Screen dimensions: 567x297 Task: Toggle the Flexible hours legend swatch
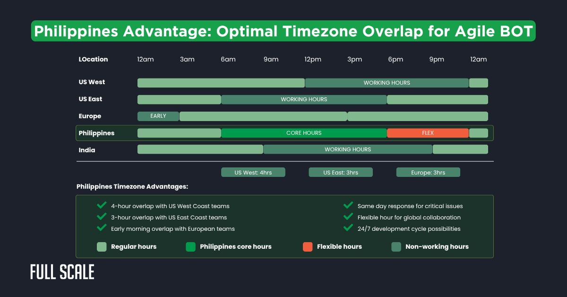[307, 246]
